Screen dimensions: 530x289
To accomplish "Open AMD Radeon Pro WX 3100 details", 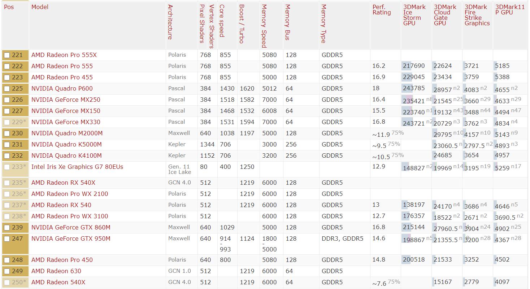I will click(x=70, y=216).
